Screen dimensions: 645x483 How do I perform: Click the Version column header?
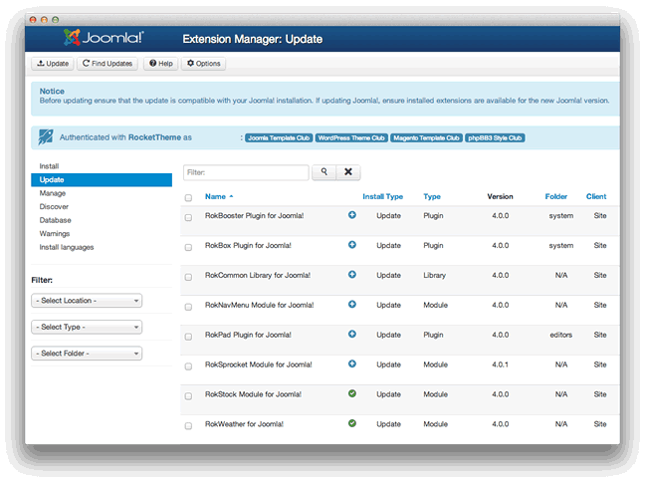coord(501,196)
